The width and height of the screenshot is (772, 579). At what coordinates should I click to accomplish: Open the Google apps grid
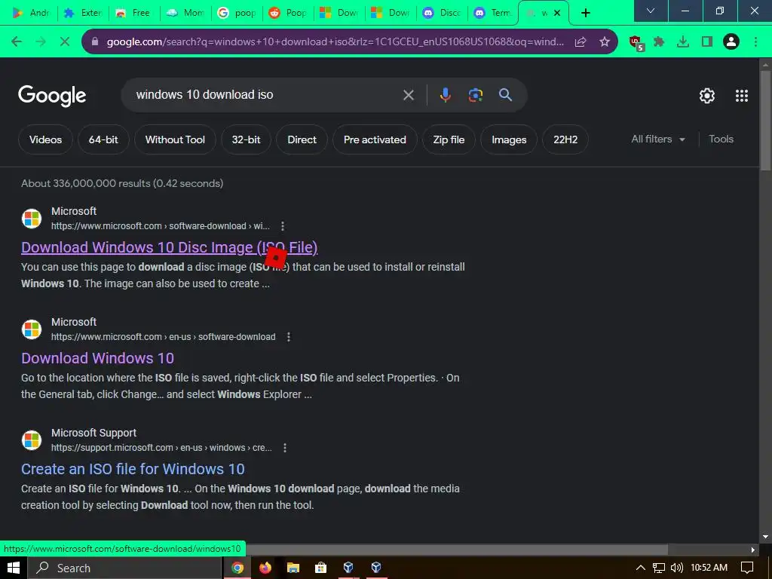tap(742, 96)
